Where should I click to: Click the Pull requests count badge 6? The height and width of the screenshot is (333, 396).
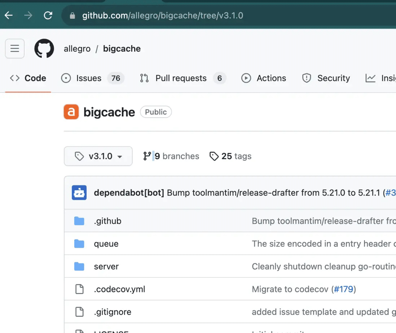click(x=220, y=78)
